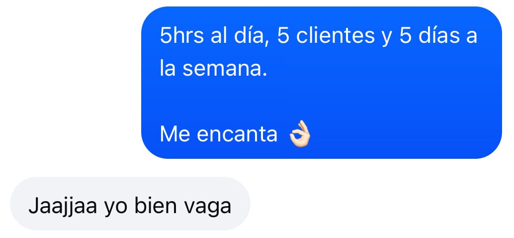Click the final 'a' ending first line

coord(471,37)
